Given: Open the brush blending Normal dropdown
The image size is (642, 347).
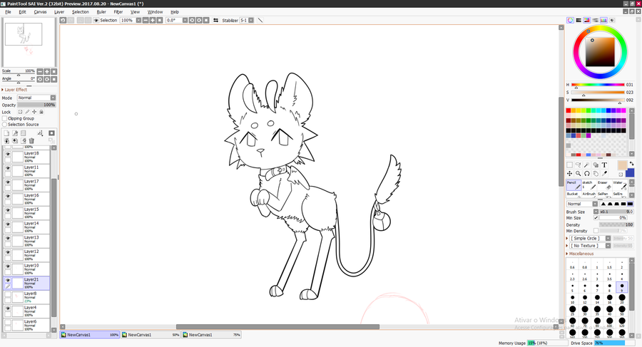Looking at the screenshot, I should (x=596, y=204).
